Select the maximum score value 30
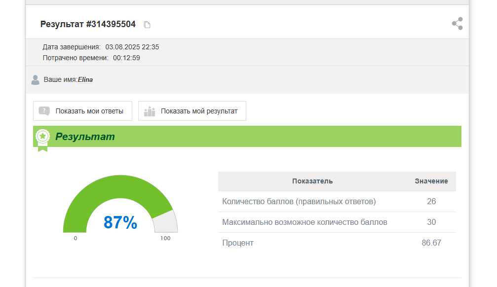This screenshot has height=287, width=497. point(431,222)
